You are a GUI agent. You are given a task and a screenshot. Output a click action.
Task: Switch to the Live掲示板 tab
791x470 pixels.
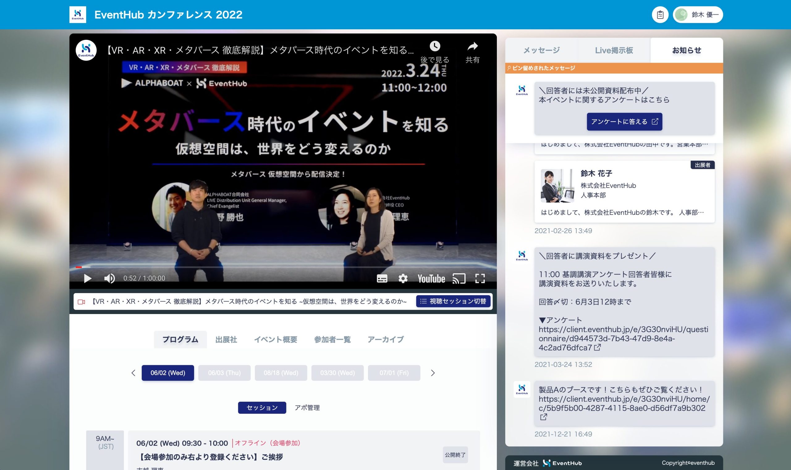point(614,50)
